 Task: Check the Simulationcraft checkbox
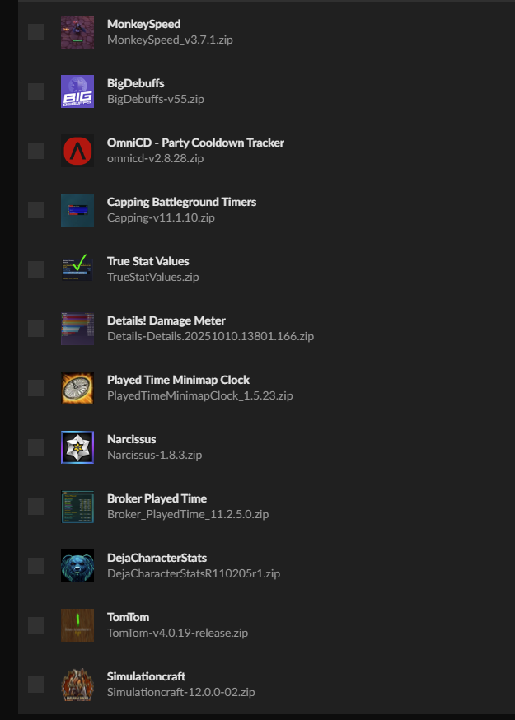[x=36, y=685]
